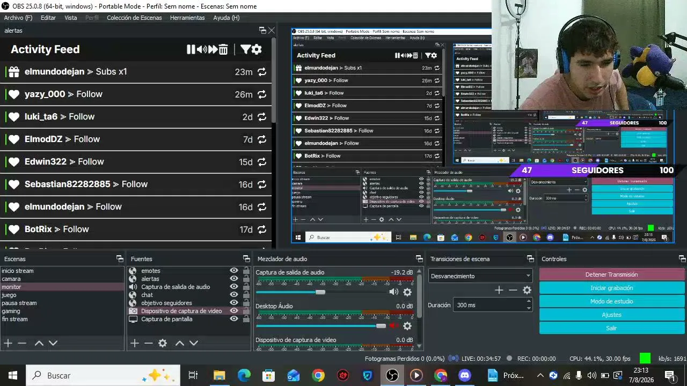Adjust Captura de salida de audio volume slider
Image resolution: width=687 pixels, height=386 pixels.
pos(320,292)
